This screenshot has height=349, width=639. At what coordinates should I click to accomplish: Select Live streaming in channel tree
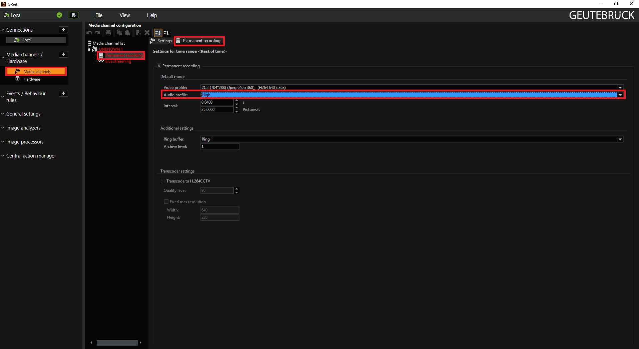[118, 62]
